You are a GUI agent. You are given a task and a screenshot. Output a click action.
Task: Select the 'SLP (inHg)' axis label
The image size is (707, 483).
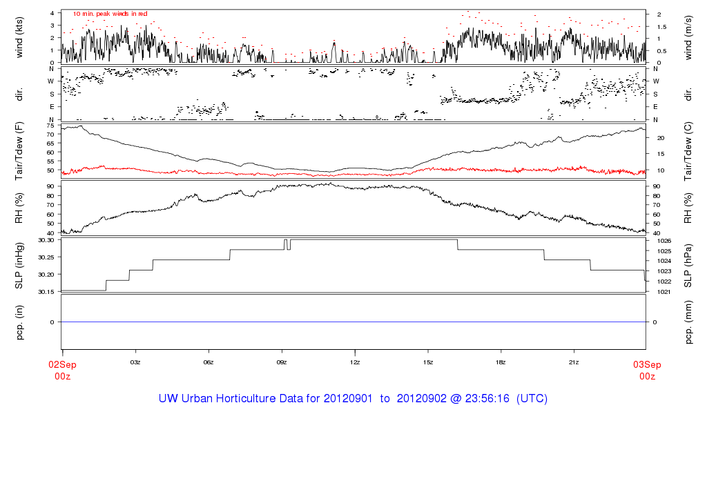19,266
